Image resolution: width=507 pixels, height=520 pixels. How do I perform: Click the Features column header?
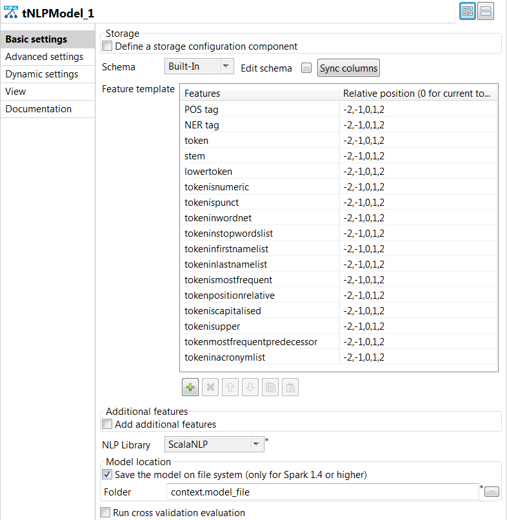click(260, 93)
